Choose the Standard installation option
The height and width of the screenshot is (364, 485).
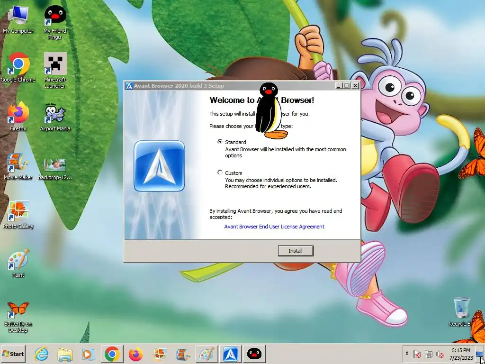click(x=220, y=142)
